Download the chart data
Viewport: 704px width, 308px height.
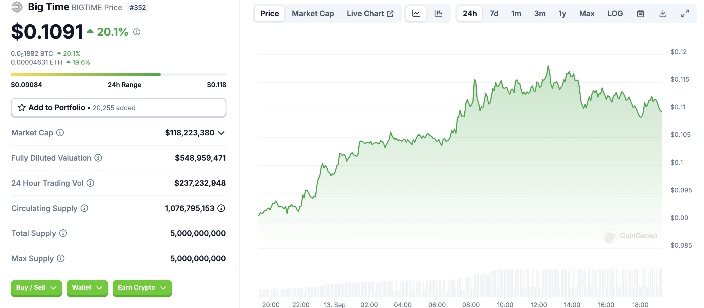tap(663, 14)
